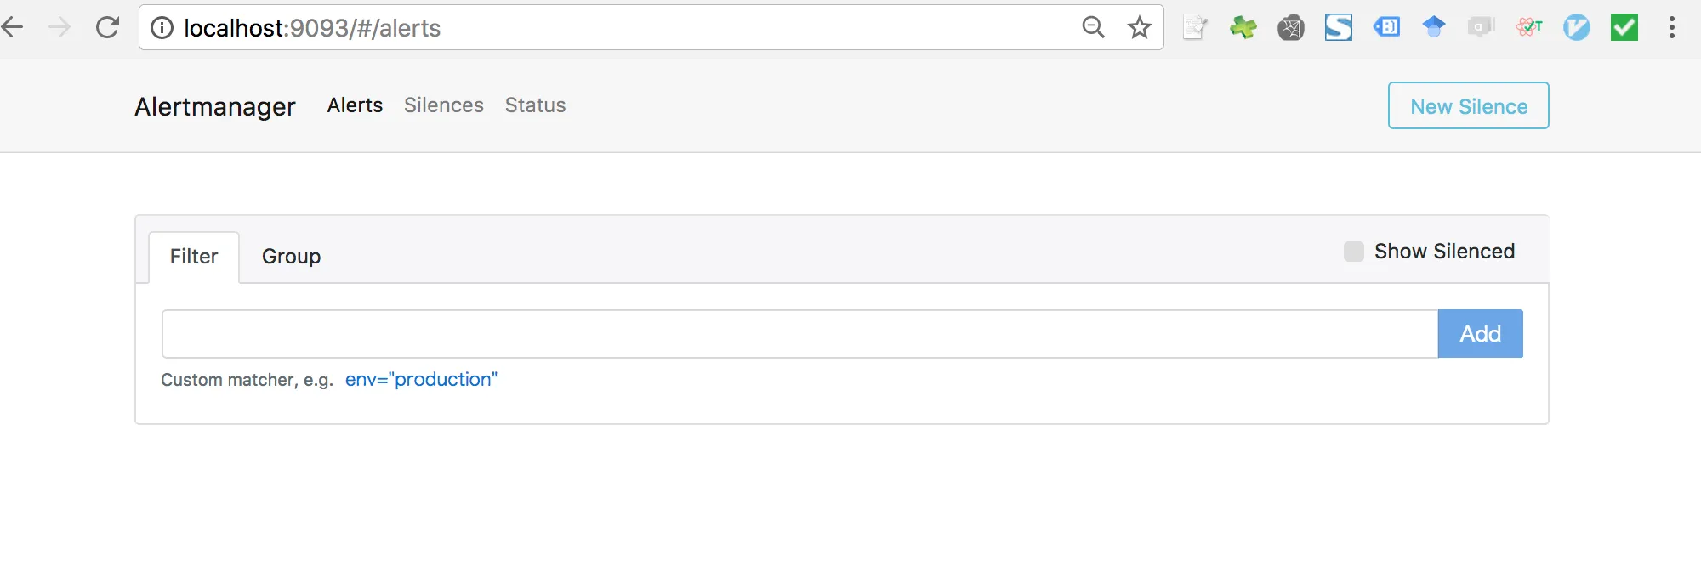Open Chrome three-dot menu

pos(1672,27)
